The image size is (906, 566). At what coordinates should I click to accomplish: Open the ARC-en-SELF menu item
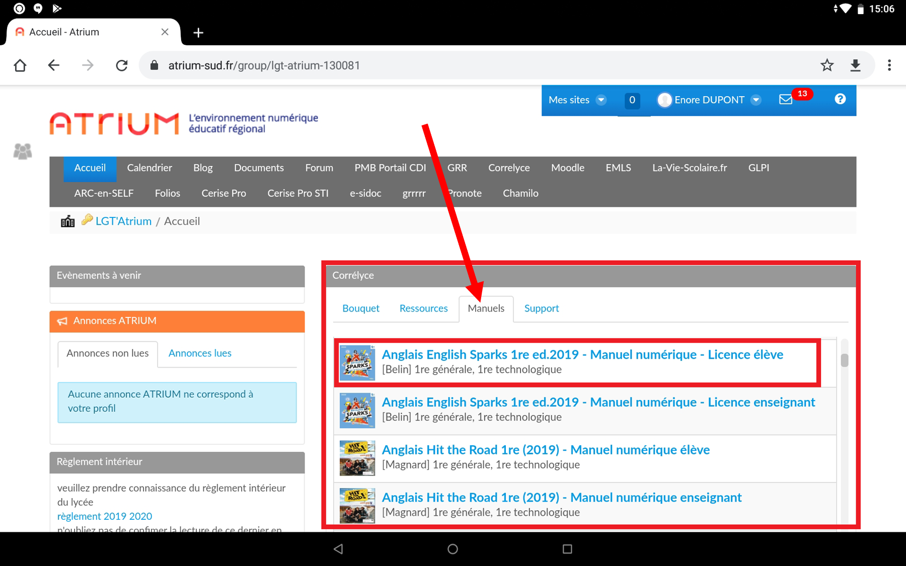pyautogui.click(x=104, y=194)
